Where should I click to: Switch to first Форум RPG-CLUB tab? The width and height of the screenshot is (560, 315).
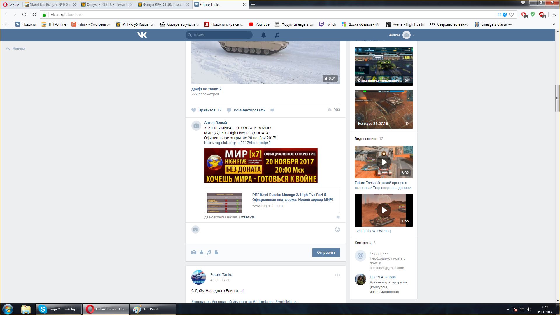[x=107, y=5]
